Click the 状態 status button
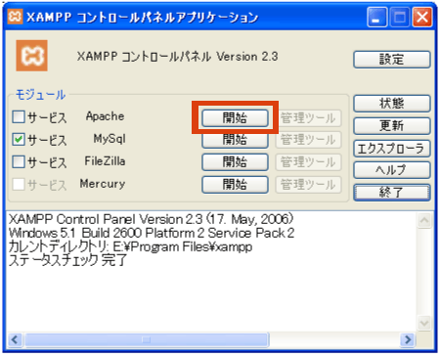Viewport: 440px width, 357px height. (392, 104)
